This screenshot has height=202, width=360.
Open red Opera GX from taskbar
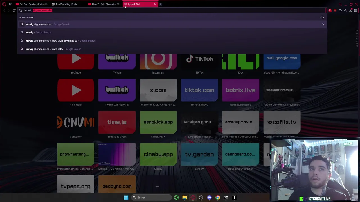tap(193, 198)
